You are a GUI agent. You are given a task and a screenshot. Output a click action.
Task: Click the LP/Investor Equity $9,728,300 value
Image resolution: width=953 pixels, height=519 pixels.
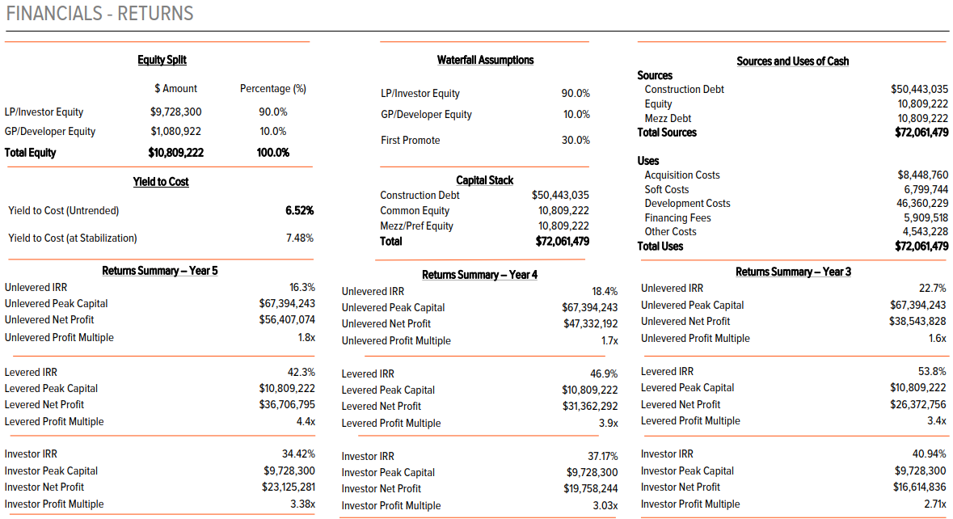[175, 112]
